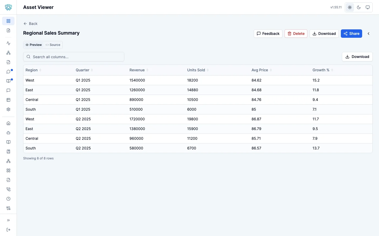Click the Download button beside the search field

[x=357, y=57]
